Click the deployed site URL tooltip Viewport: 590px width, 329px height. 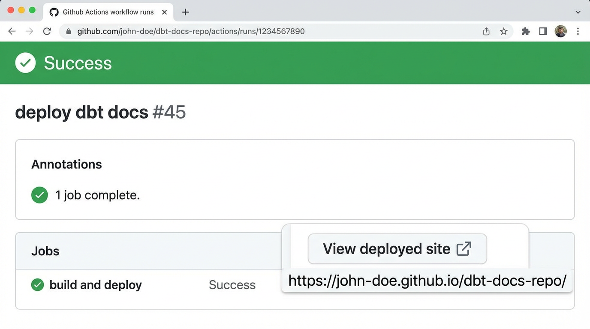(x=427, y=281)
